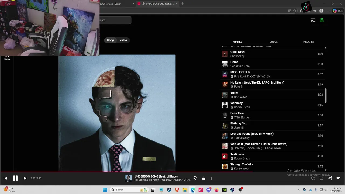
Task: Click the green extension icon beside cast
Action: coord(322,20)
